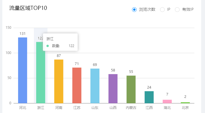The image size is (205, 113).
Task: Click the purple 山西 bar
Action: click(113, 89)
